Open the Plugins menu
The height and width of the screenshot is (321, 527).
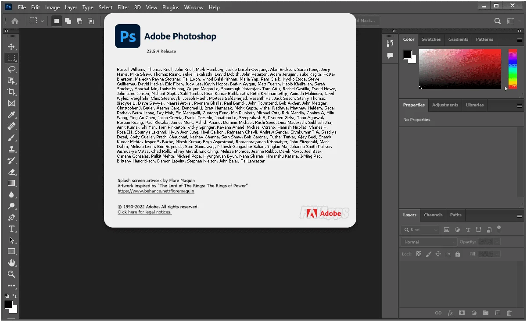pyautogui.click(x=171, y=7)
